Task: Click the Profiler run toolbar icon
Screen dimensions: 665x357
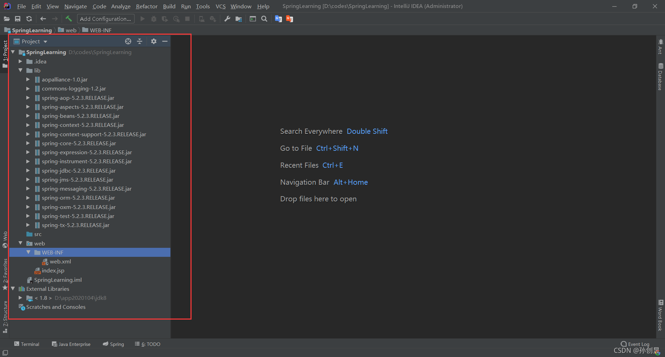Action: [x=176, y=19]
